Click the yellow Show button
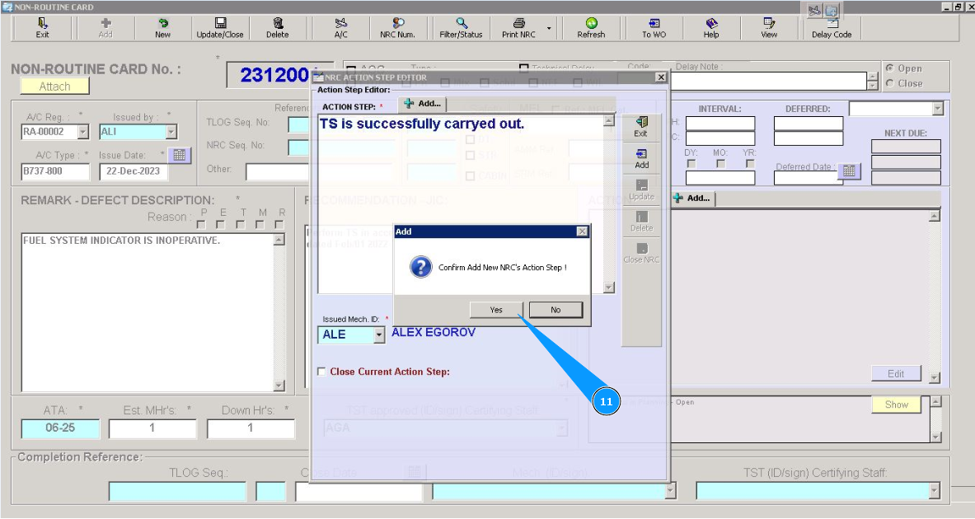This screenshot has width=975, height=519. tap(896, 404)
